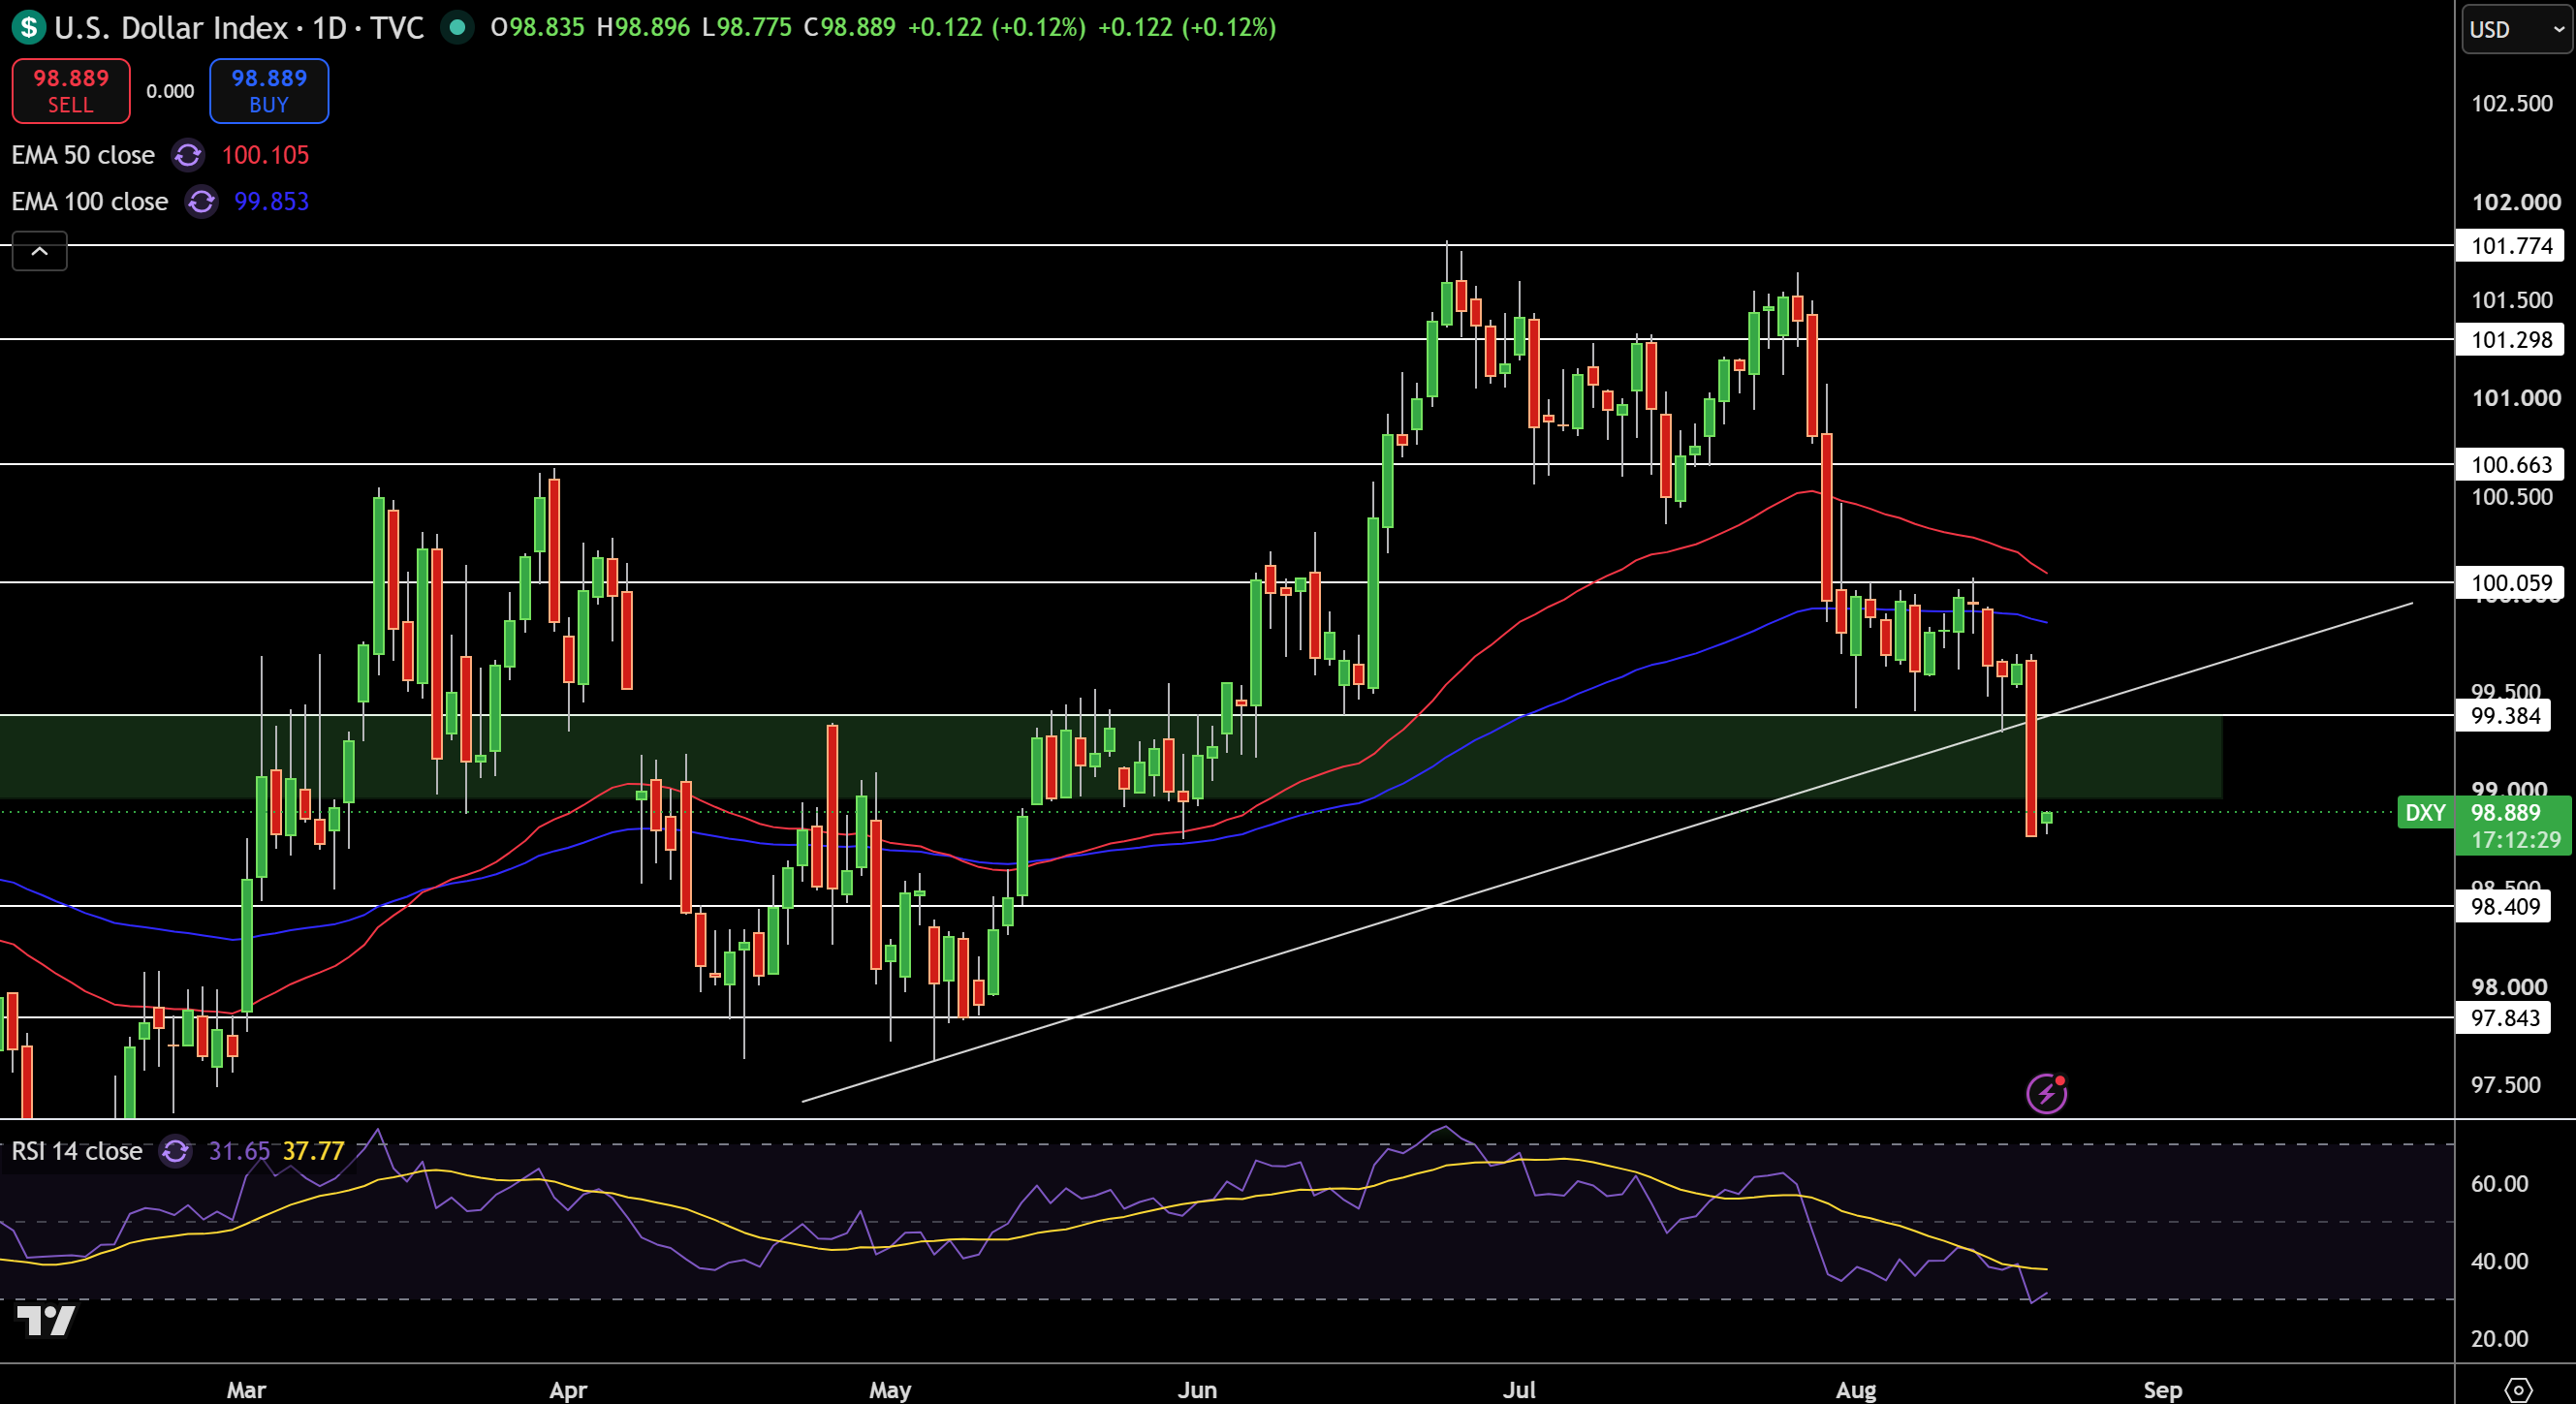The width and height of the screenshot is (2576, 1404).
Task: Click the Jul label on time axis
Action: [1519, 1390]
